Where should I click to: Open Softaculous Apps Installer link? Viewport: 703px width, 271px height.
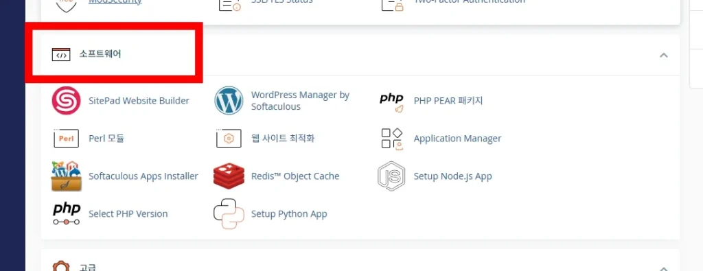point(143,176)
